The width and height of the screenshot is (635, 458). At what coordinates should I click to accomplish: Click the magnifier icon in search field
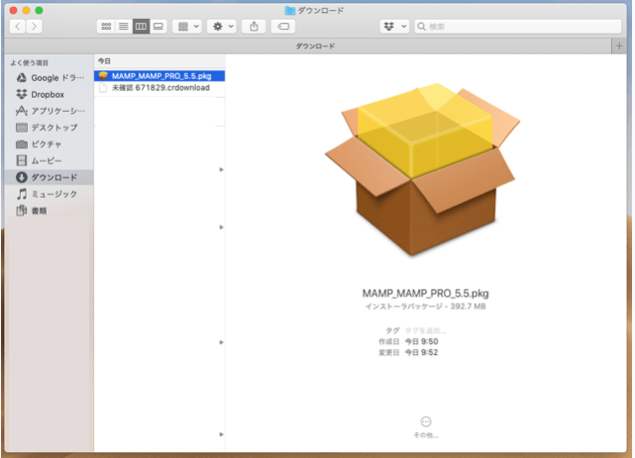pyautogui.click(x=421, y=27)
